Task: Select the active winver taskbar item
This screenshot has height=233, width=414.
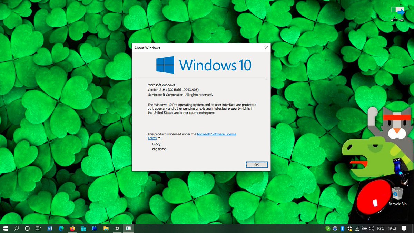Action: click(128, 228)
